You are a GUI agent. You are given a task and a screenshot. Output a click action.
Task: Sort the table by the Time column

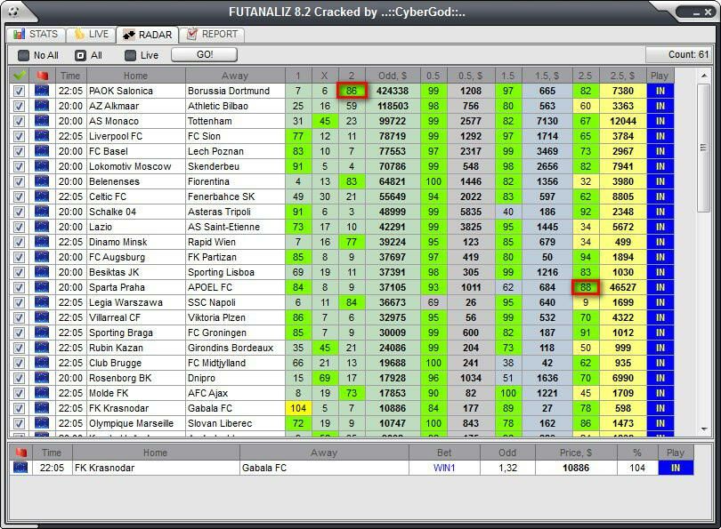click(x=70, y=76)
